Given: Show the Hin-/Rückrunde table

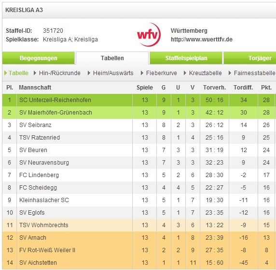Looking at the screenshot, I should (60, 73).
